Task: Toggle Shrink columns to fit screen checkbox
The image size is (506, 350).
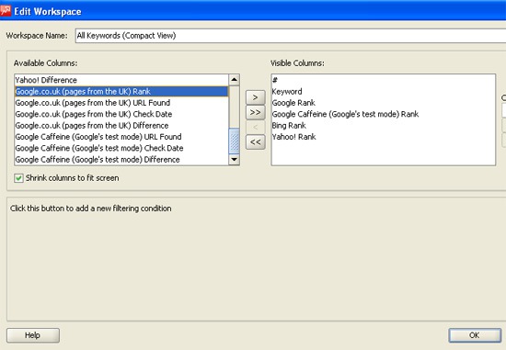Action: click(18, 178)
